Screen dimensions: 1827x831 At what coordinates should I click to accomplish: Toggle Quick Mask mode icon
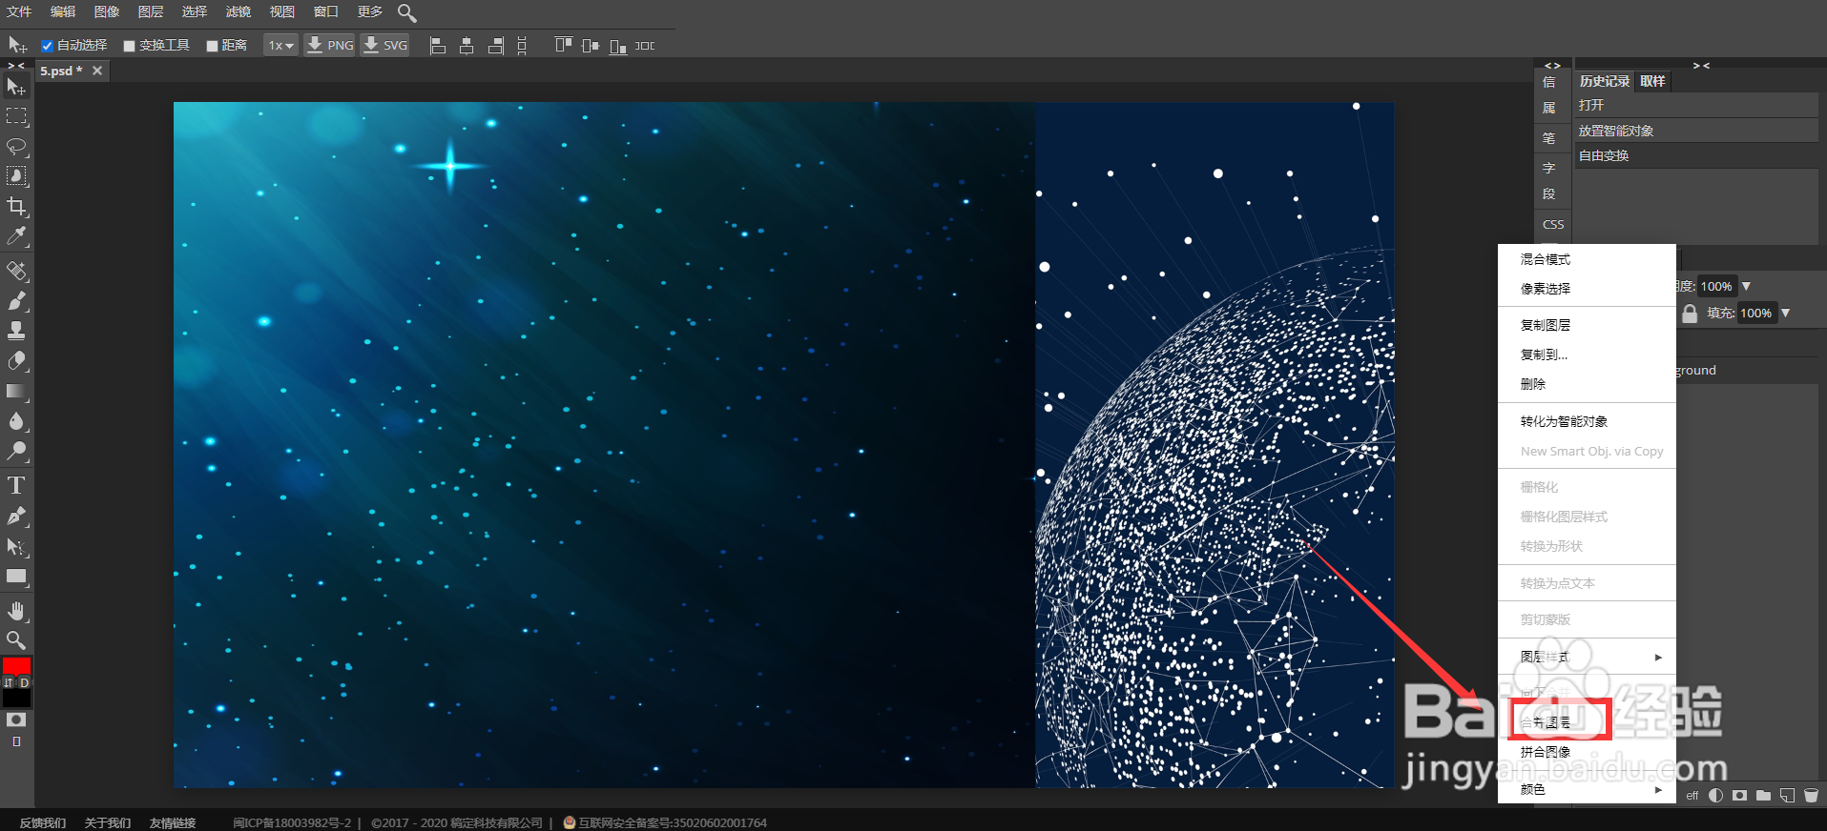16,720
